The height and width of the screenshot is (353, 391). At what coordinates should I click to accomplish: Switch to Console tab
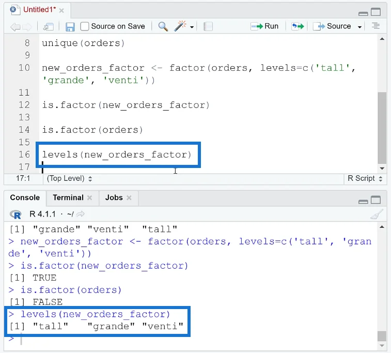coord(25,197)
